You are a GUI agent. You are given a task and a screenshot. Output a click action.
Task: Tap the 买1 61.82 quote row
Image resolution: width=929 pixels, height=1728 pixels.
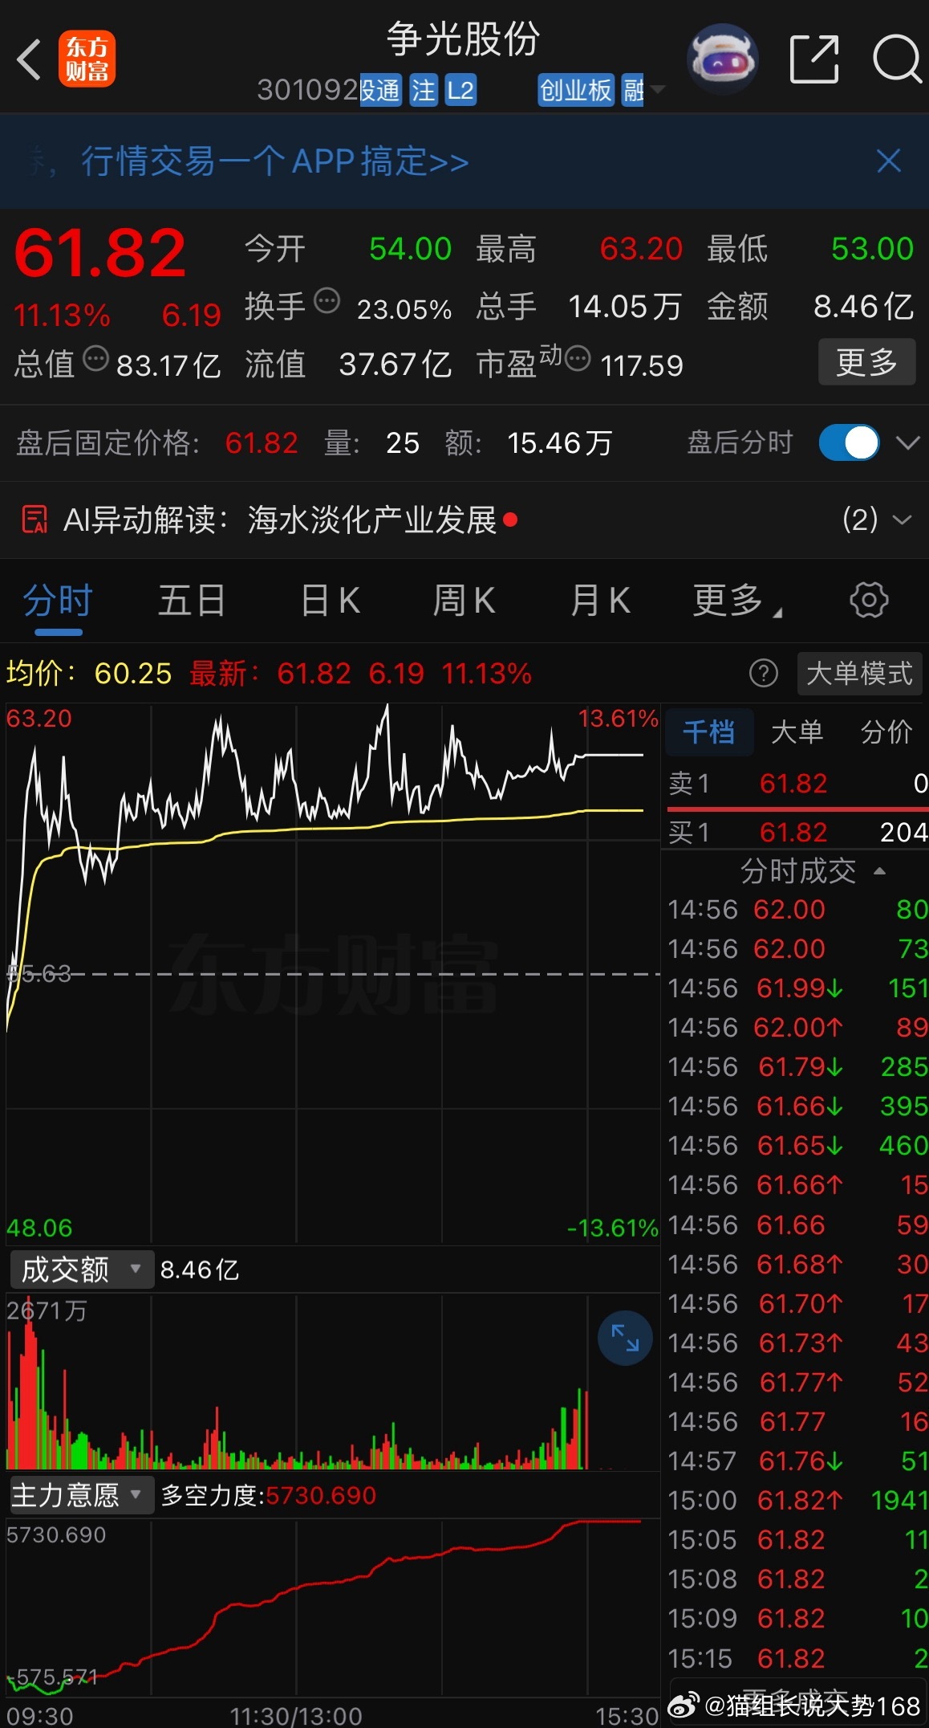pos(797,832)
